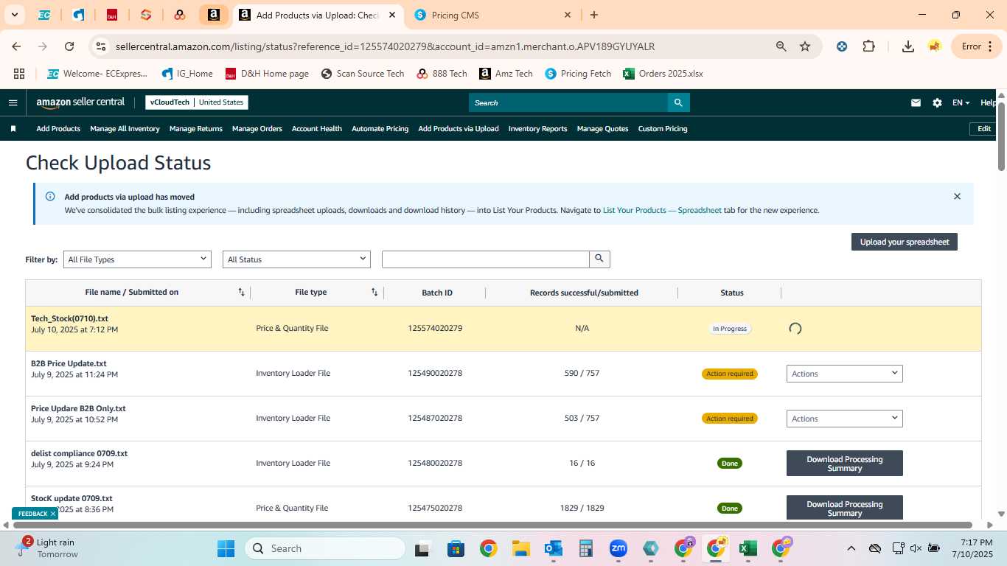This screenshot has height=566, width=1007.
Task: Follow List Your Products — Spreadsheet link
Action: 662,210
